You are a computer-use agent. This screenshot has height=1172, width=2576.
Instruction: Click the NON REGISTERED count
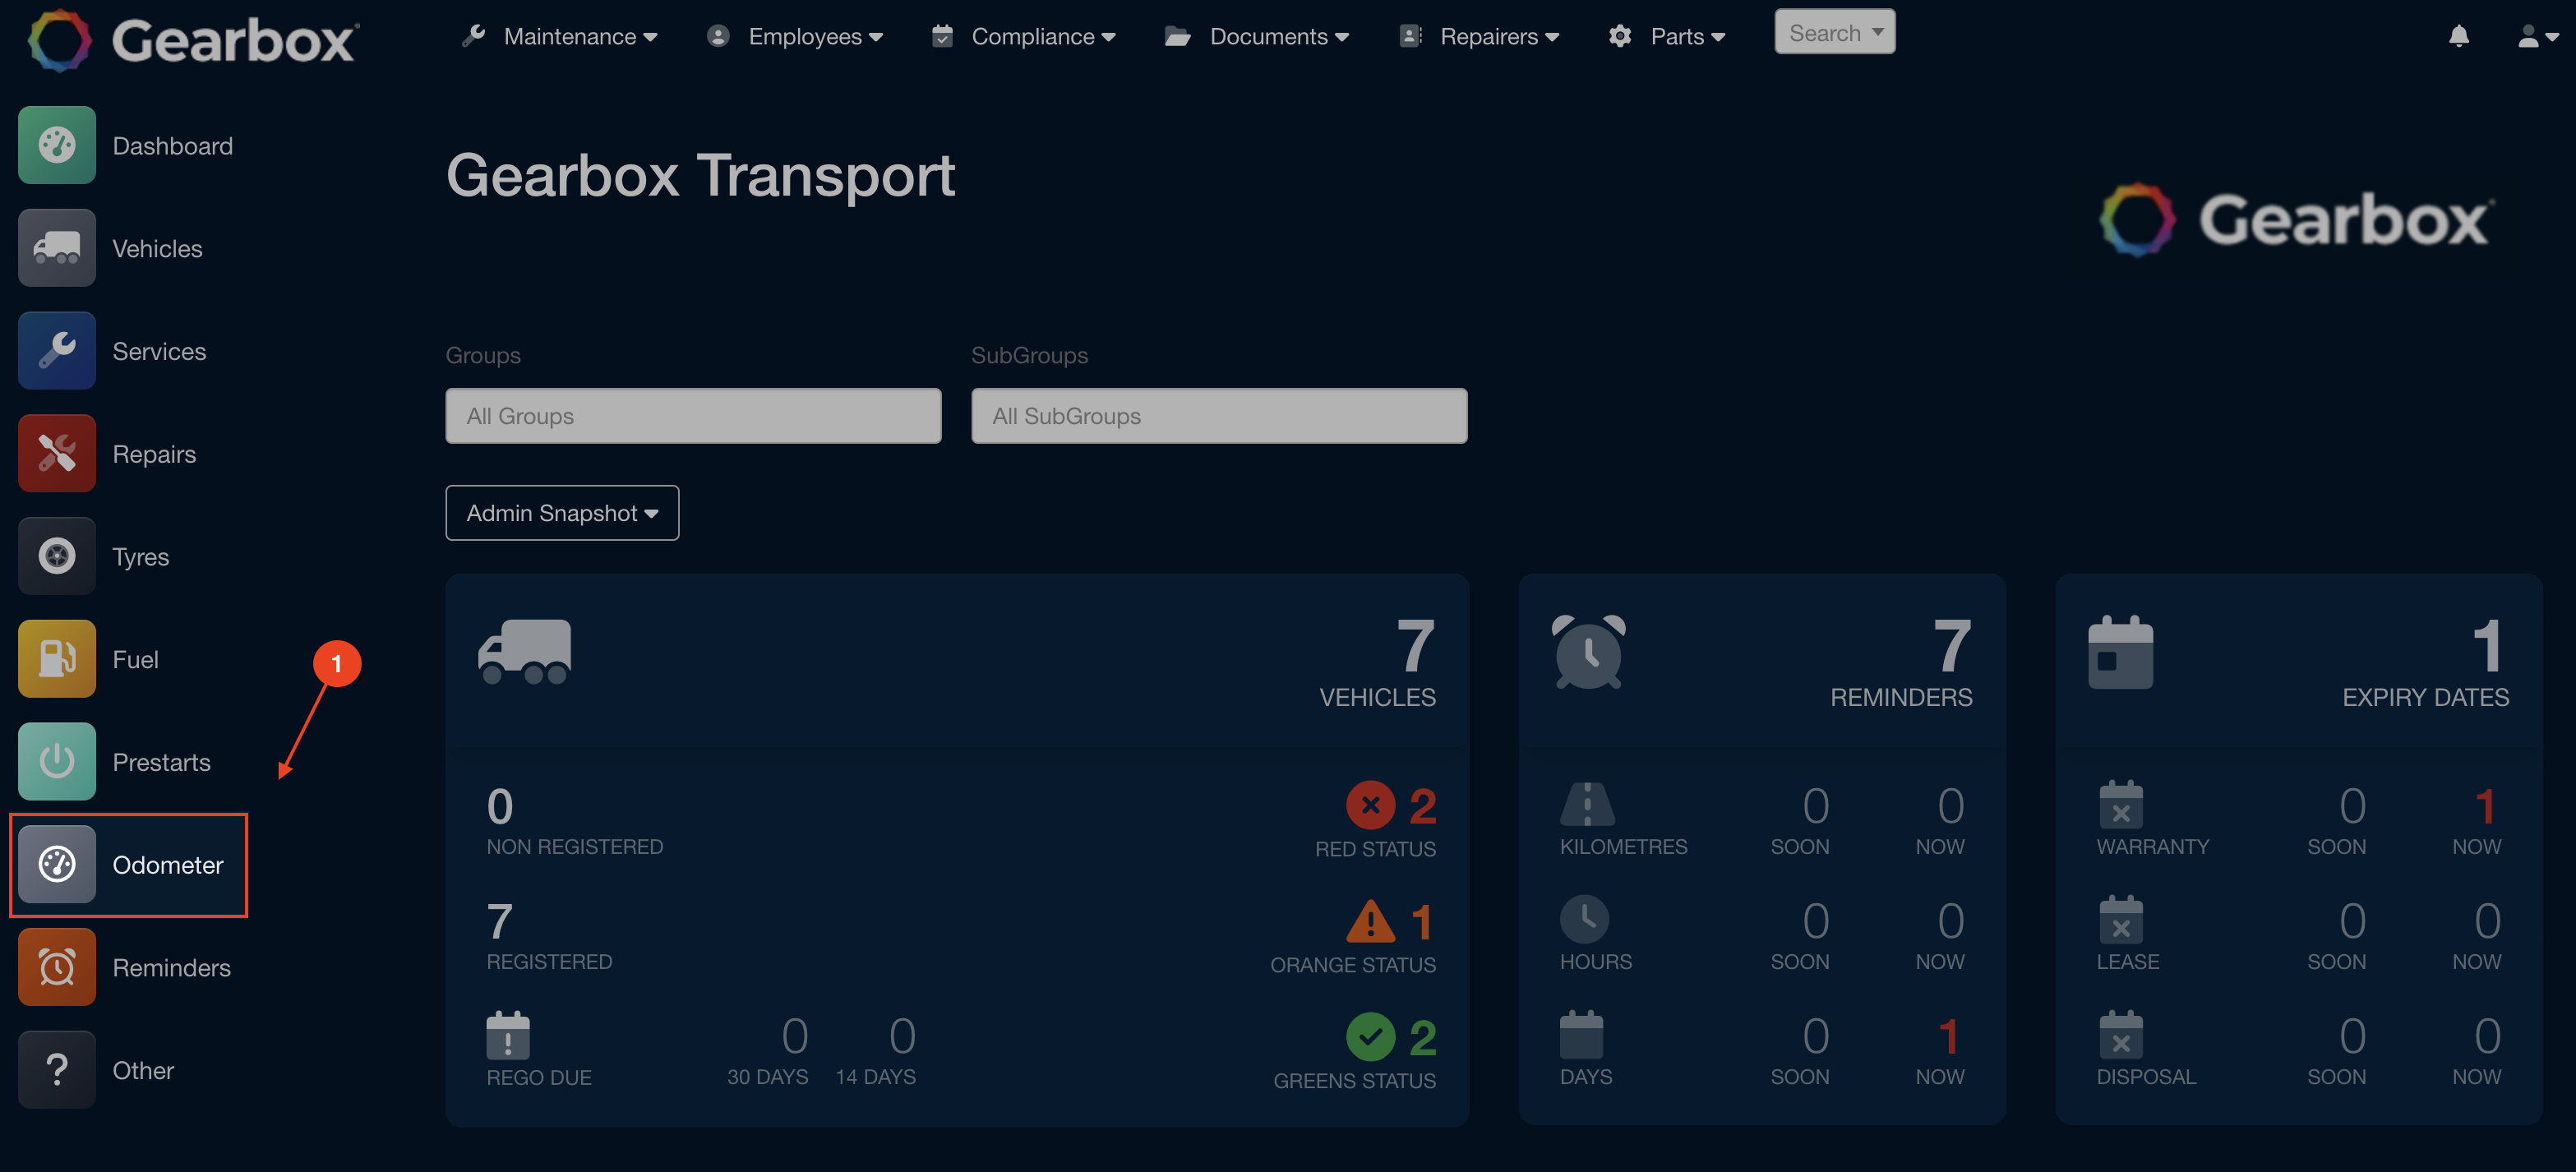point(500,806)
